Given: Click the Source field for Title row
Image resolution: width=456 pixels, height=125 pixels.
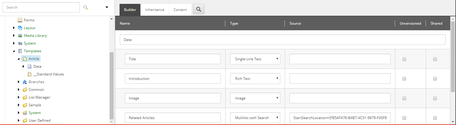Looking at the screenshot, I should (x=340, y=59).
